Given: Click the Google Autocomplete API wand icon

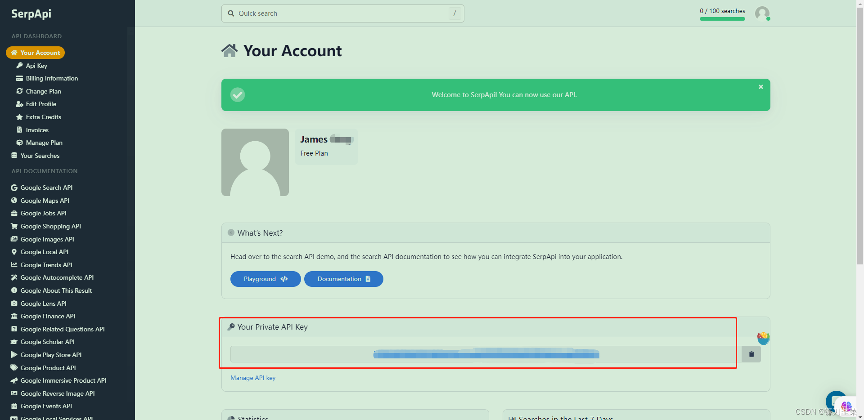Looking at the screenshot, I should click(14, 277).
